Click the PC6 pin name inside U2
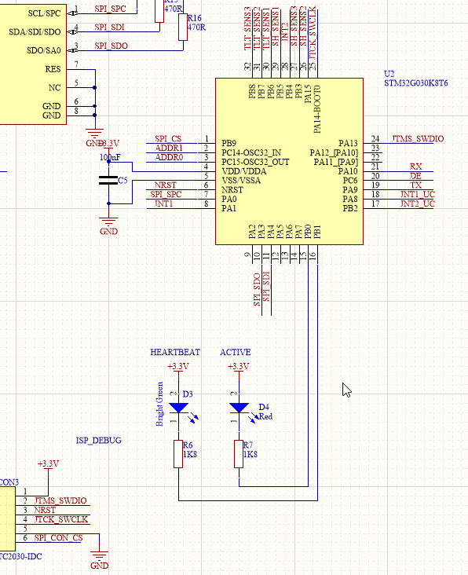The image size is (468, 575). pos(350,181)
